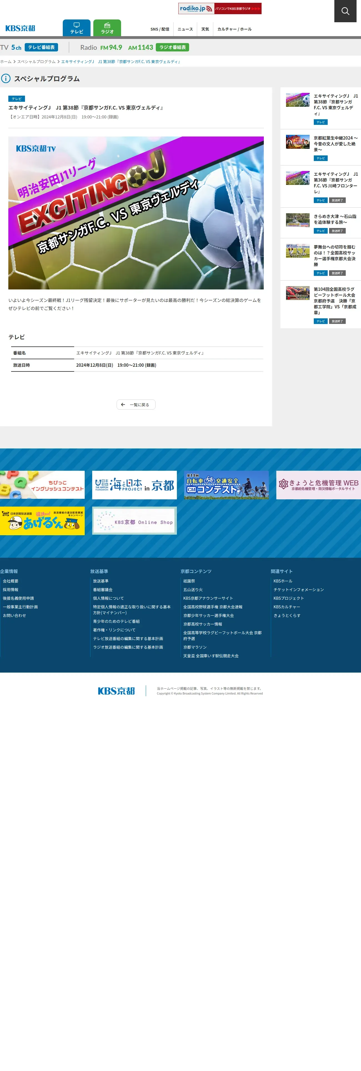Go to ホーム in the breadcrumb
This screenshot has height=1071, width=361.
tap(6, 61)
